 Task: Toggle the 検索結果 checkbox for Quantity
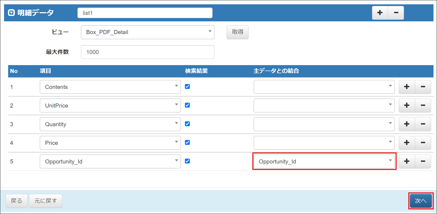tap(187, 124)
